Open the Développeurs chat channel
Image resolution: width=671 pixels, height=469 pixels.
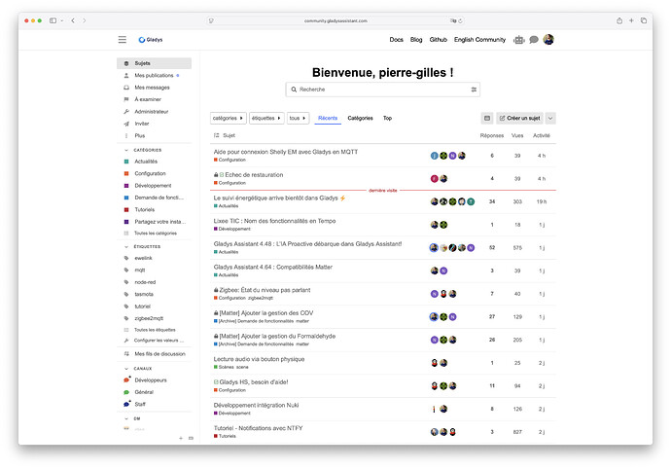[150, 380]
